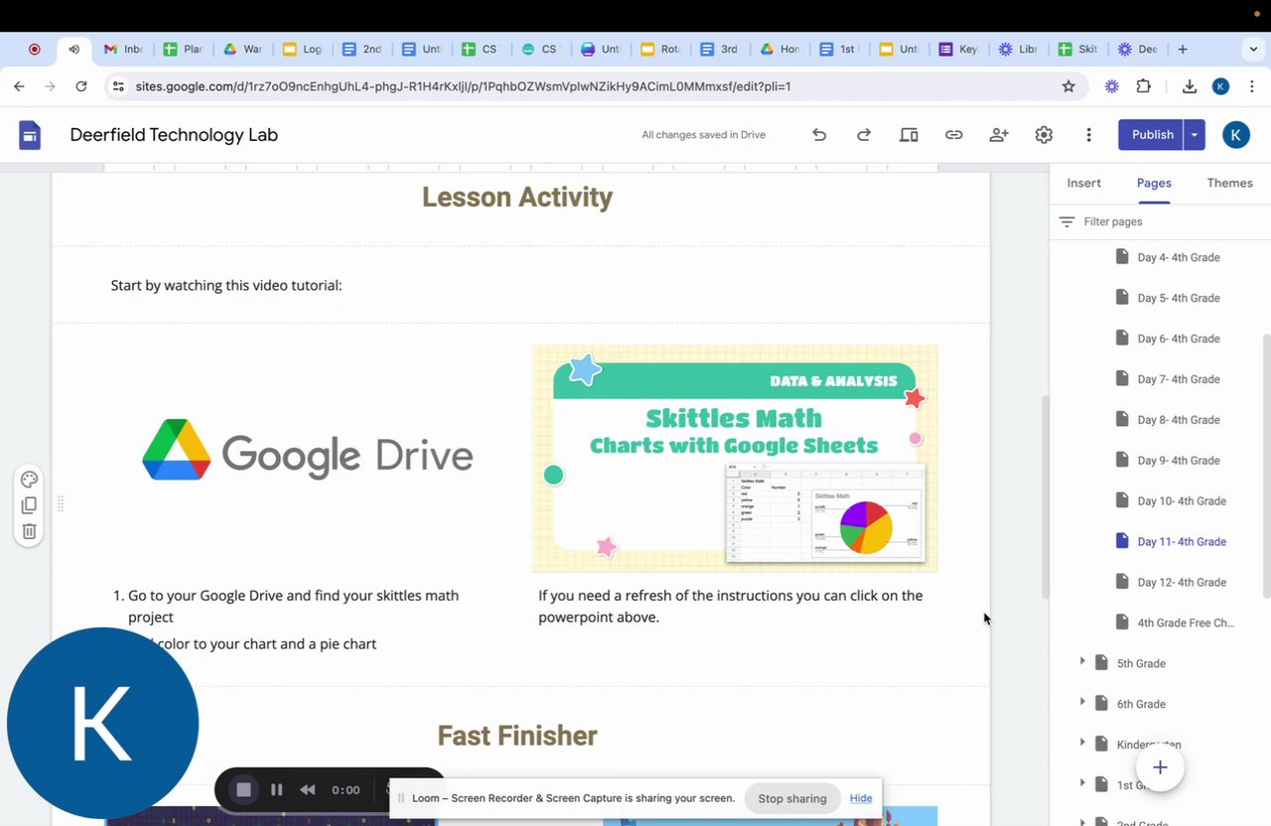Click the Skittles Math slides thumbnail
Image resolution: width=1271 pixels, height=826 pixels.
tap(735, 459)
